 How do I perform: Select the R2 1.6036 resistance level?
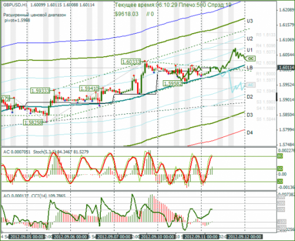tap(265, 63)
